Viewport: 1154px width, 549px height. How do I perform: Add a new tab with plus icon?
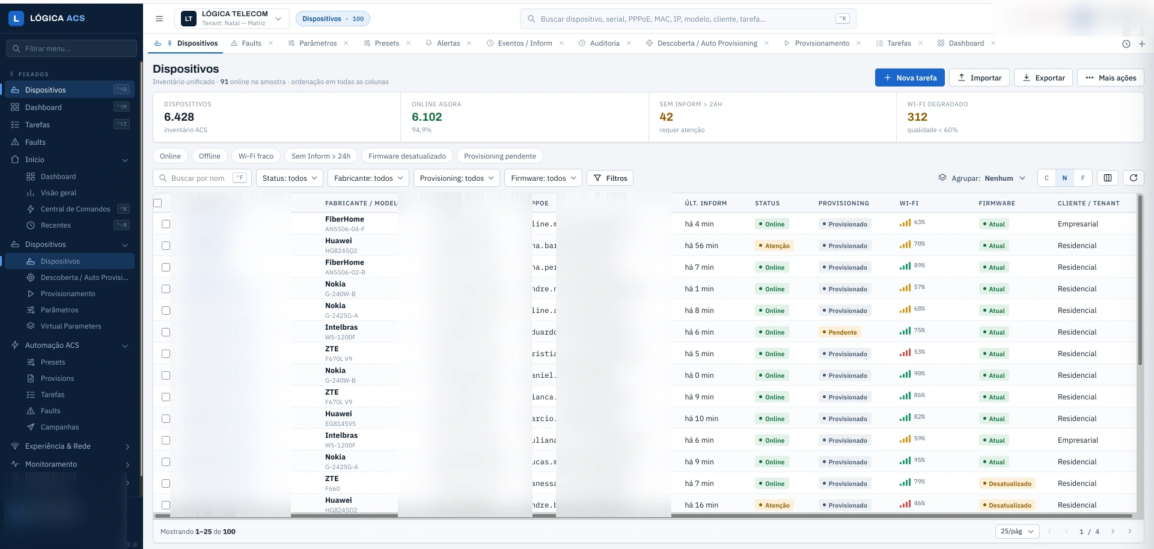point(1142,44)
